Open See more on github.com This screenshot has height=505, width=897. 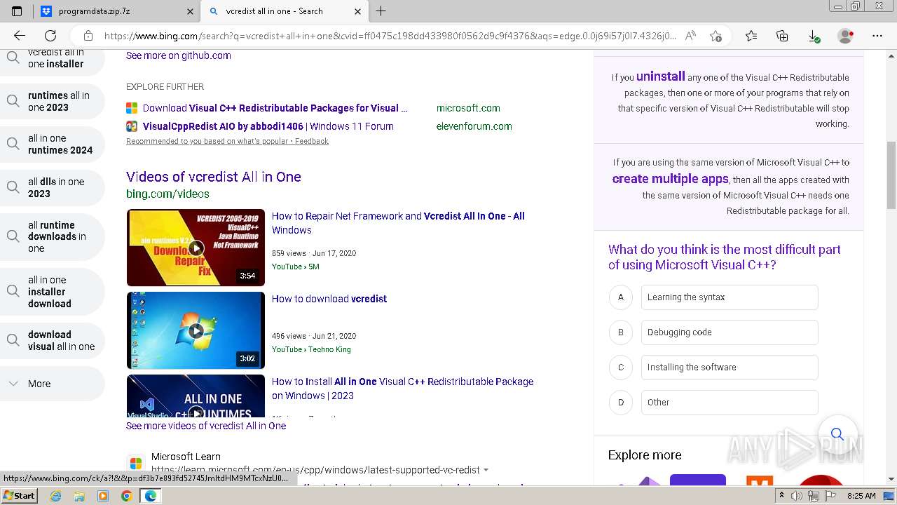pos(178,55)
